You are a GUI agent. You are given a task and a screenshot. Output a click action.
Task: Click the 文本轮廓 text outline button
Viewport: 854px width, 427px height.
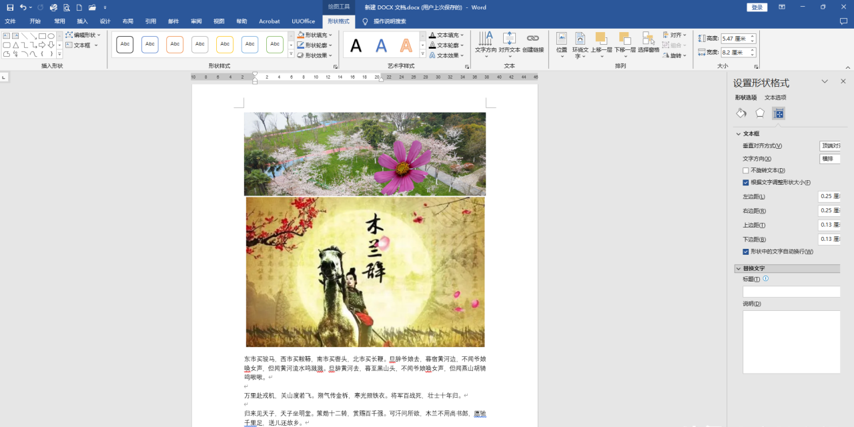tap(446, 45)
